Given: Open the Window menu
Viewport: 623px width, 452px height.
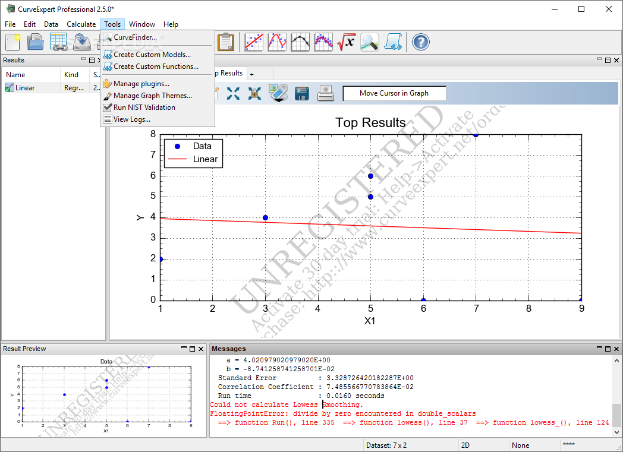Looking at the screenshot, I should 142,24.
